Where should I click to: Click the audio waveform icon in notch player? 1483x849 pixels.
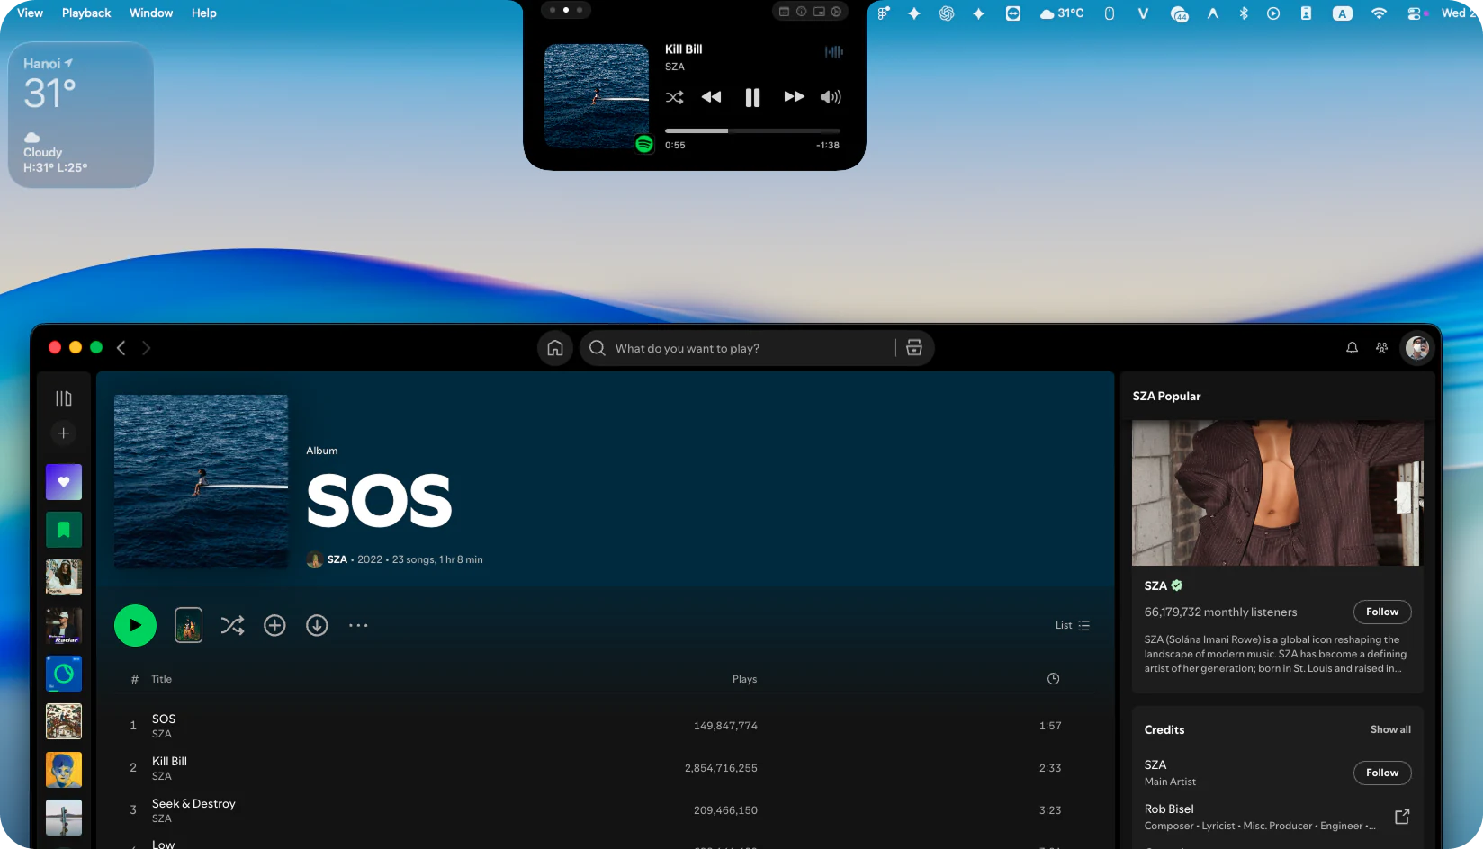(834, 52)
